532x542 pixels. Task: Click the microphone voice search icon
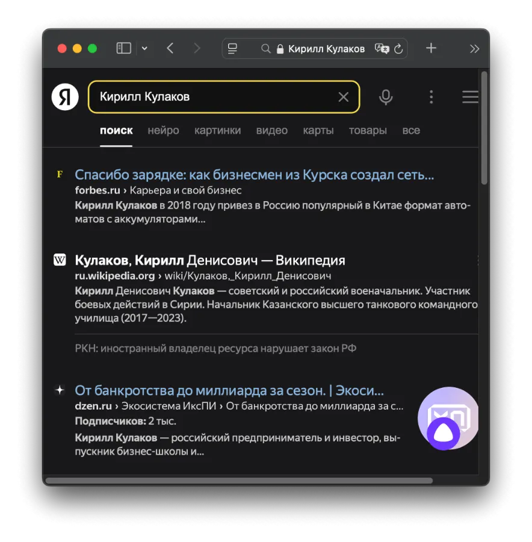coord(386,96)
